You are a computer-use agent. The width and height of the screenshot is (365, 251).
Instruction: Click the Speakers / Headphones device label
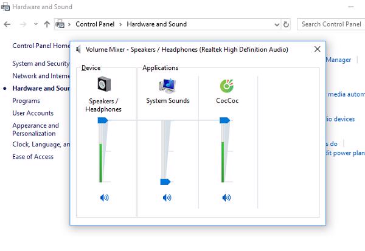[103, 105]
